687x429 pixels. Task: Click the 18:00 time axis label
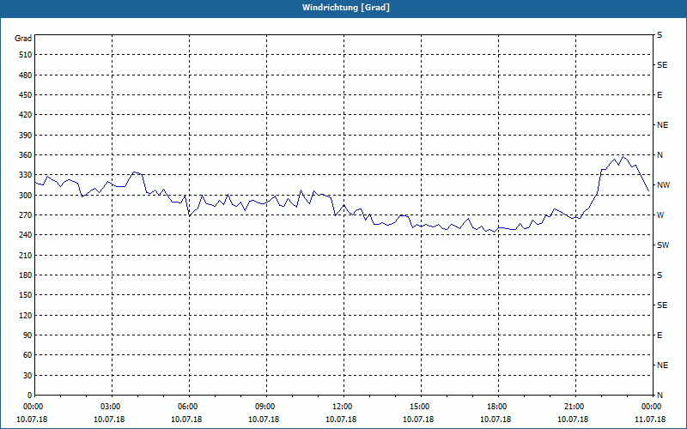pos(495,407)
